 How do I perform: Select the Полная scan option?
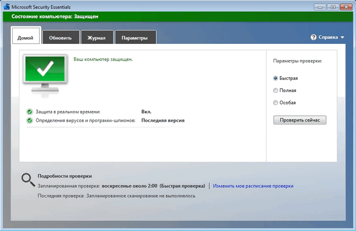point(276,90)
